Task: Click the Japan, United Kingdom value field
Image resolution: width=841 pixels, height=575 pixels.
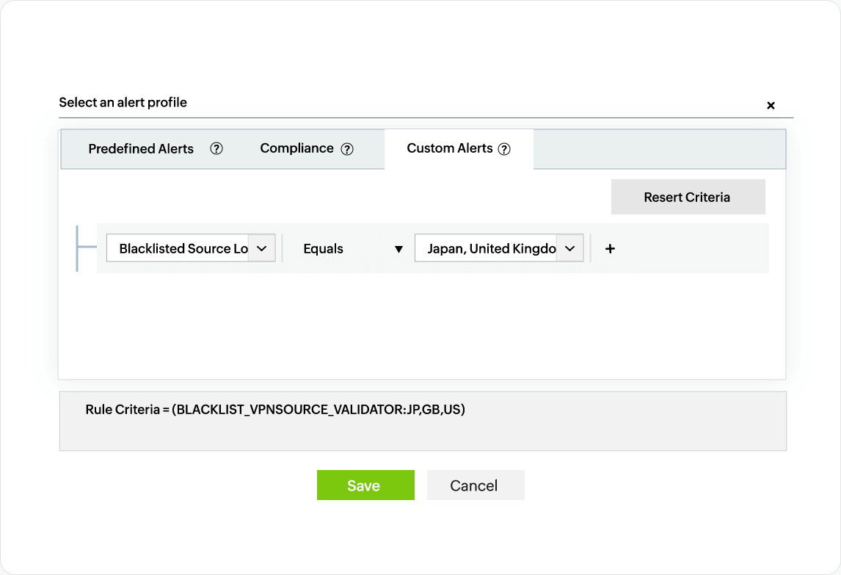Action: (490, 248)
